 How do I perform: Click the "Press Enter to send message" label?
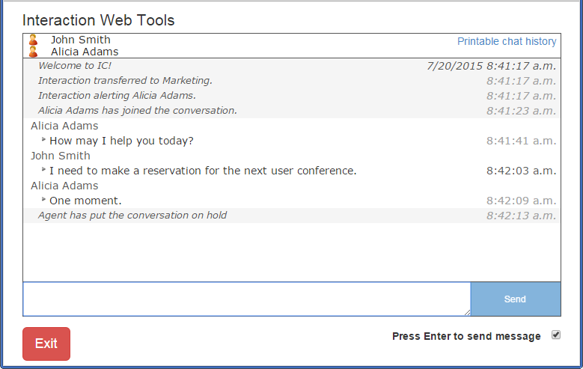pos(466,337)
